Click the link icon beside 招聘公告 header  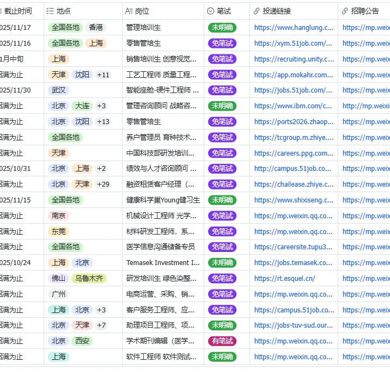tap(345, 11)
